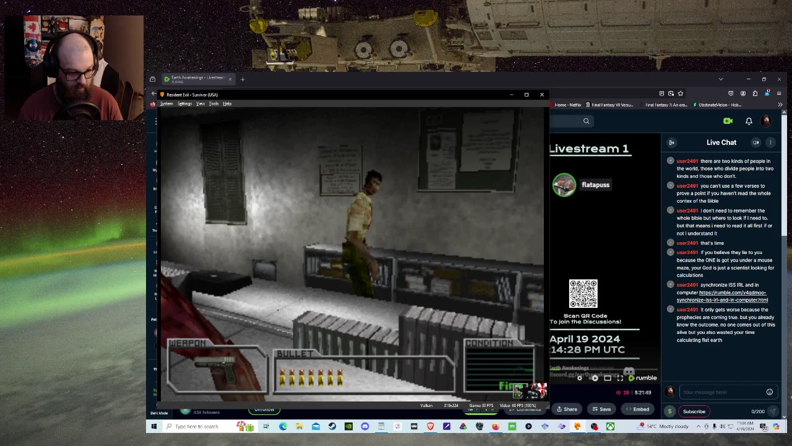
Task: Open Rumble notifications bell
Action: pyautogui.click(x=749, y=121)
